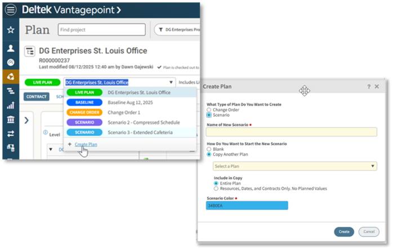This screenshot has height=251, width=394.
Task: Click the dashboard gauge sidebar icon
Action: 11,62
